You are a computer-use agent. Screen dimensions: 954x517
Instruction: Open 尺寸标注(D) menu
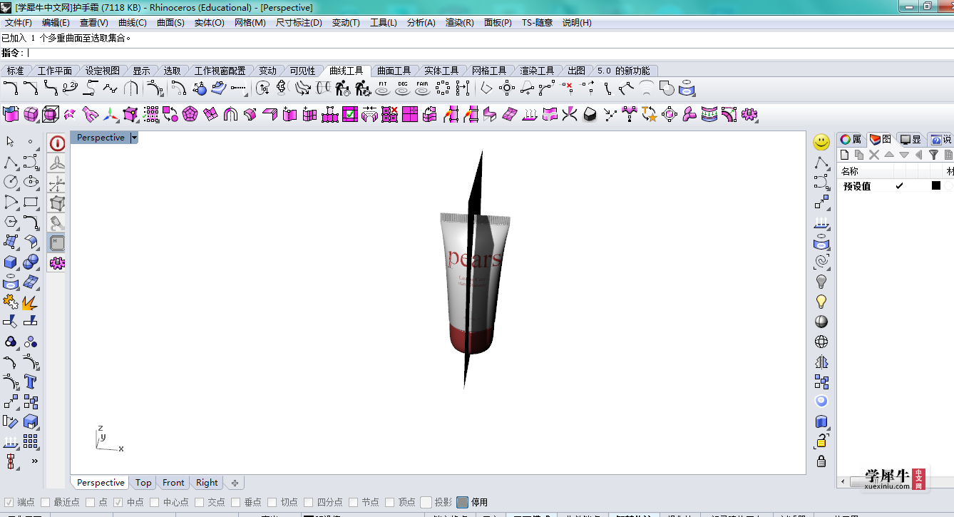click(x=299, y=23)
